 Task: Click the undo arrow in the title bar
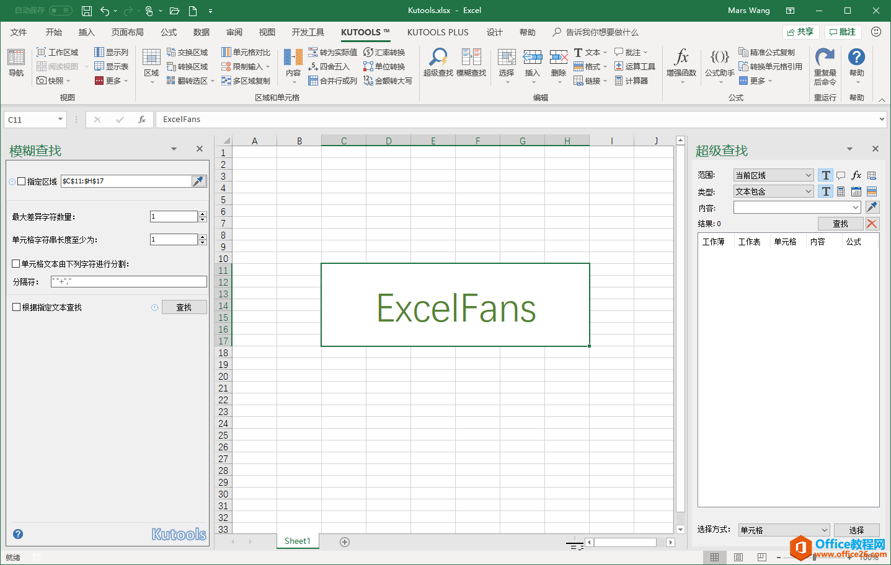tap(105, 11)
